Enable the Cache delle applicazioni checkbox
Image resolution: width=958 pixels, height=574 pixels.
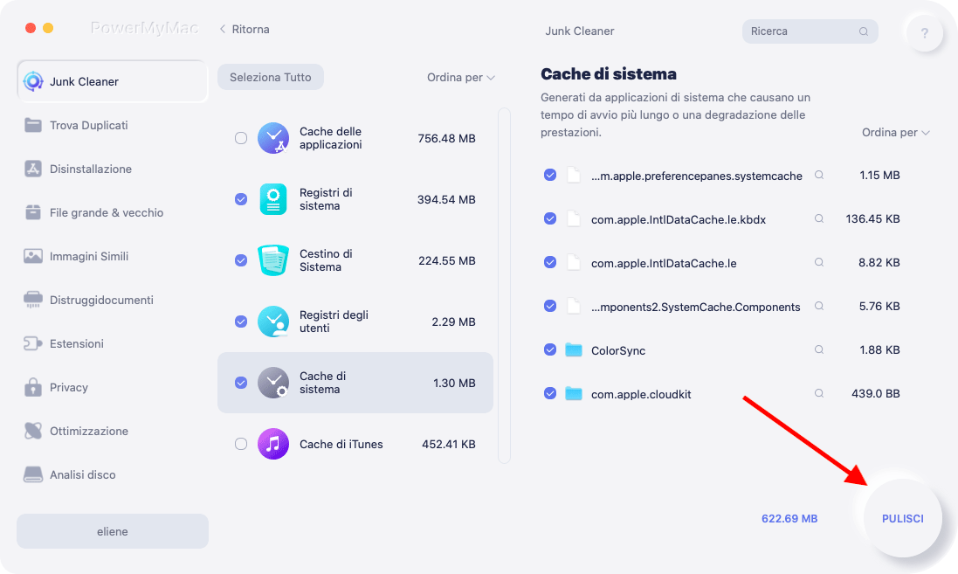(241, 138)
